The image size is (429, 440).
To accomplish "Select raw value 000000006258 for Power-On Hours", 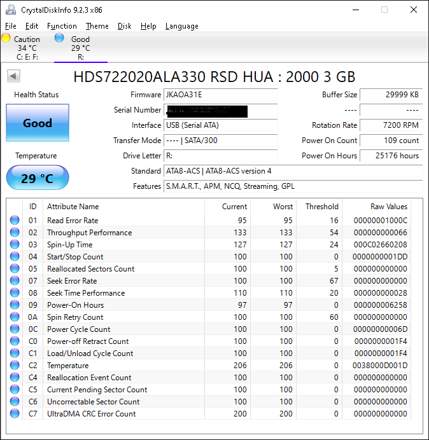I will pyautogui.click(x=380, y=305).
